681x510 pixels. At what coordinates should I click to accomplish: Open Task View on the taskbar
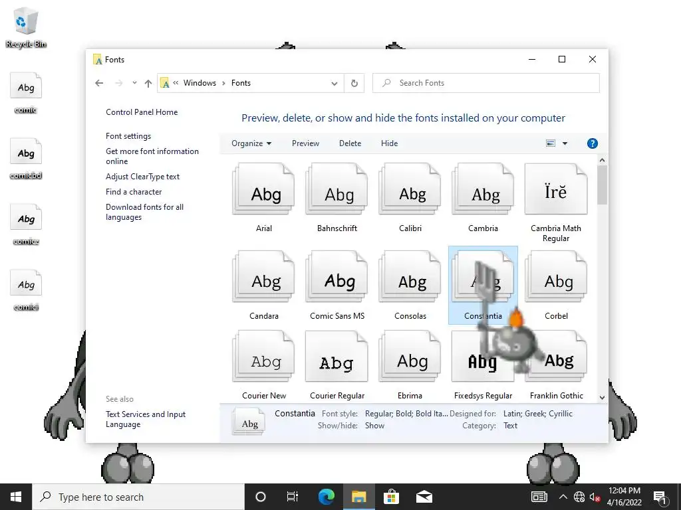pos(293,497)
